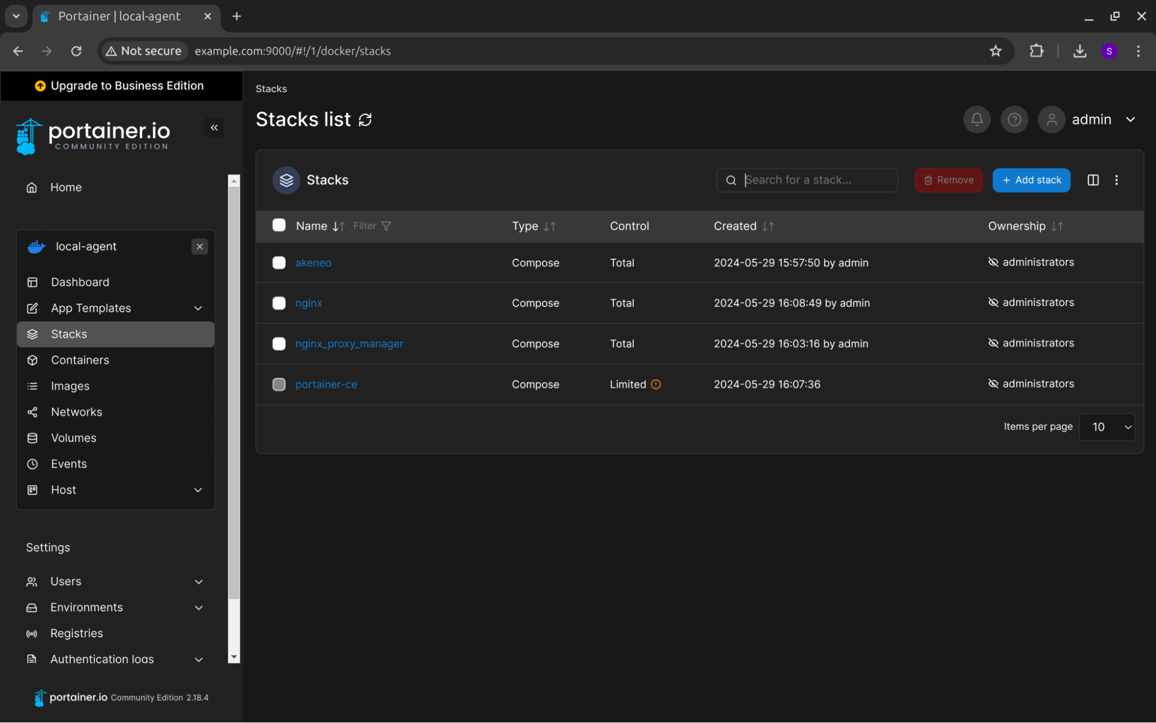Open the Dashboard menu item

coord(116,282)
